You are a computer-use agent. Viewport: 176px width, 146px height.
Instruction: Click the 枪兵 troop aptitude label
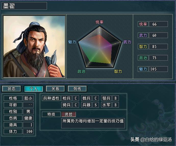67,98
